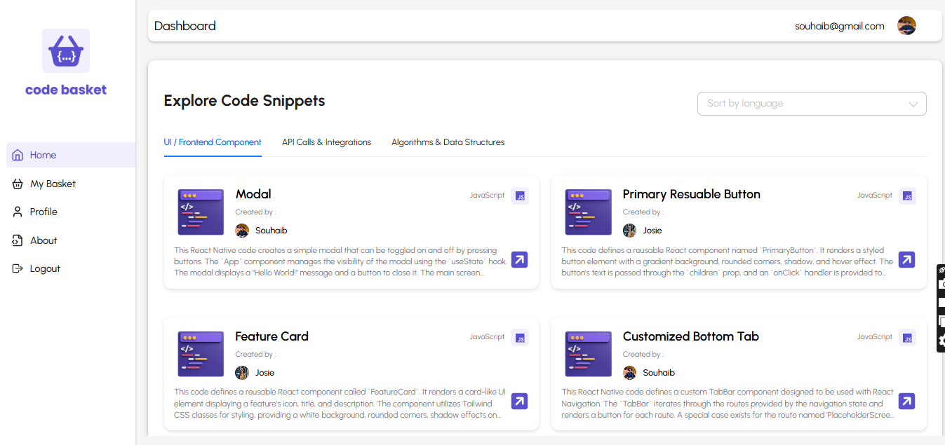Click Josie's avatar on Primary Resuable Button card
Image resolution: width=945 pixels, height=445 pixels.
coord(629,230)
